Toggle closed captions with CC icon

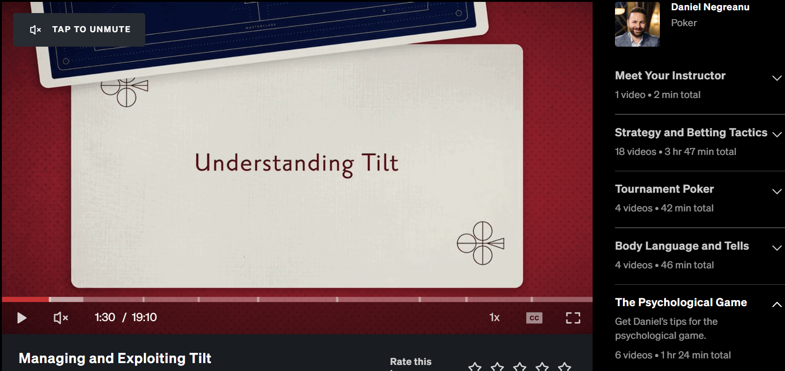click(534, 318)
